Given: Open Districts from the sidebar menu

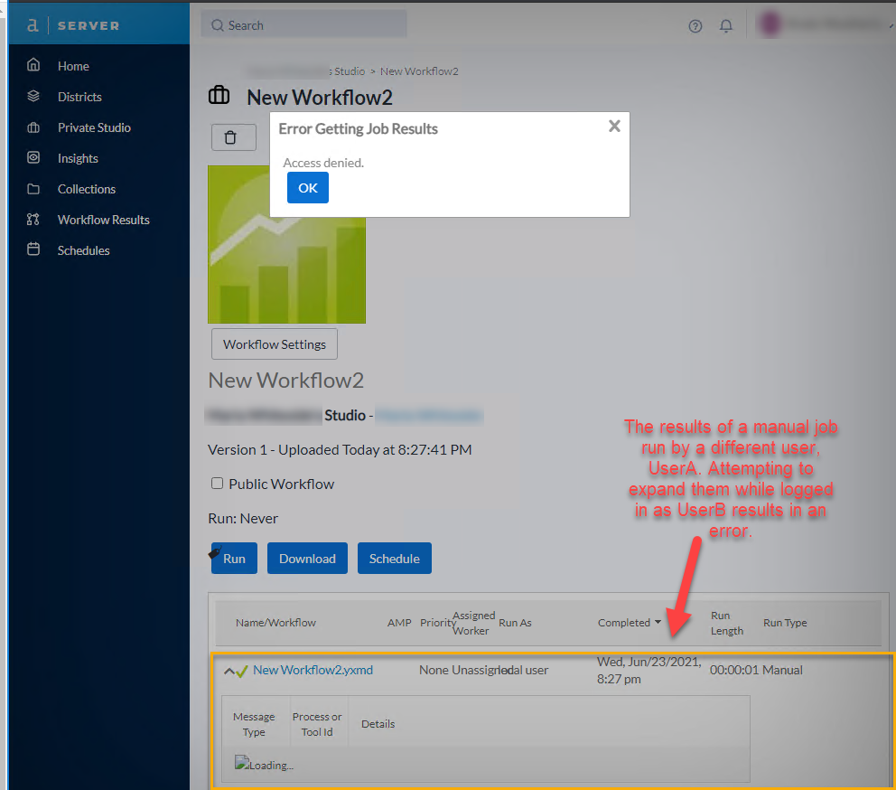Looking at the screenshot, I should pyautogui.click(x=78, y=96).
